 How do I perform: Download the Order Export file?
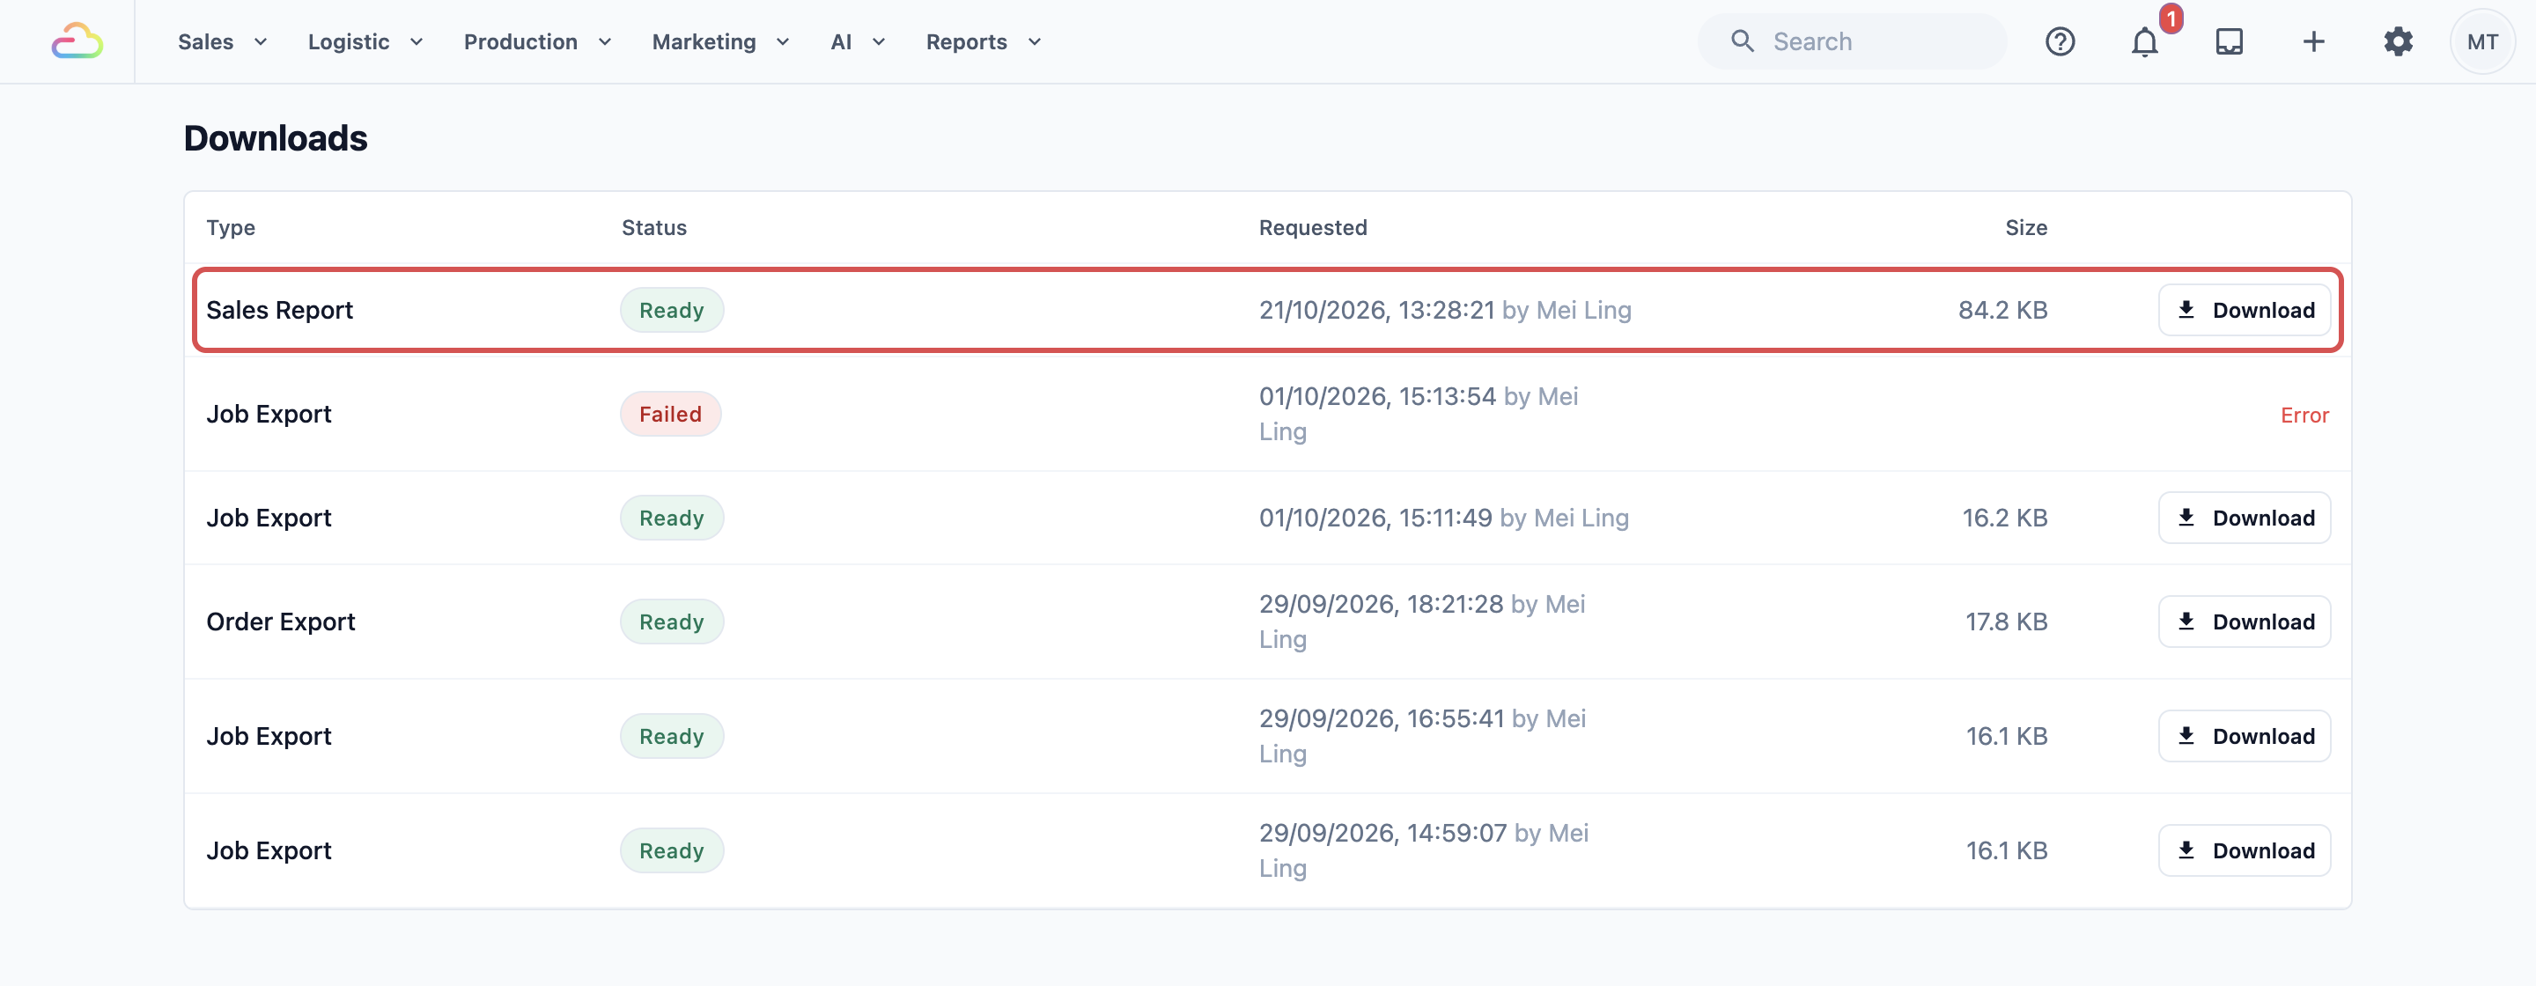point(2244,622)
